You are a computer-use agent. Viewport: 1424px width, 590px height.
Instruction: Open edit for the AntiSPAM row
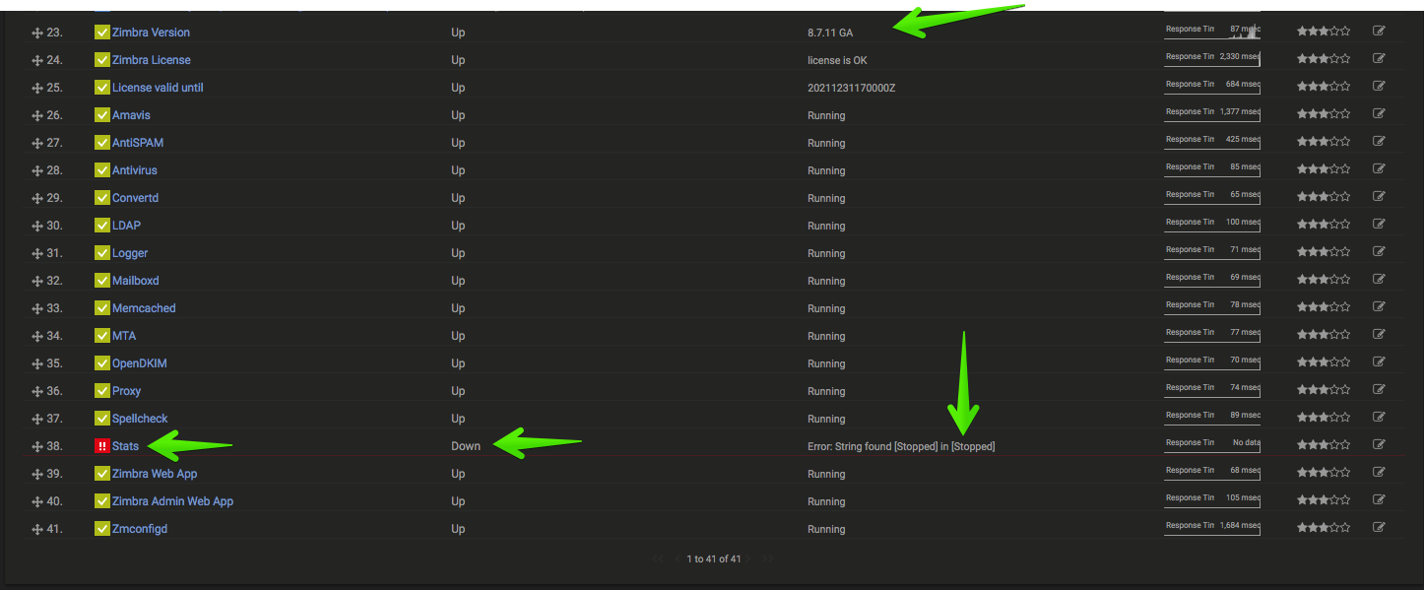pos(1379,142)
